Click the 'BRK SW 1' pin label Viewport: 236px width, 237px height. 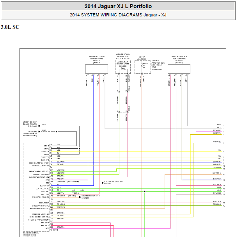(45, 223)
